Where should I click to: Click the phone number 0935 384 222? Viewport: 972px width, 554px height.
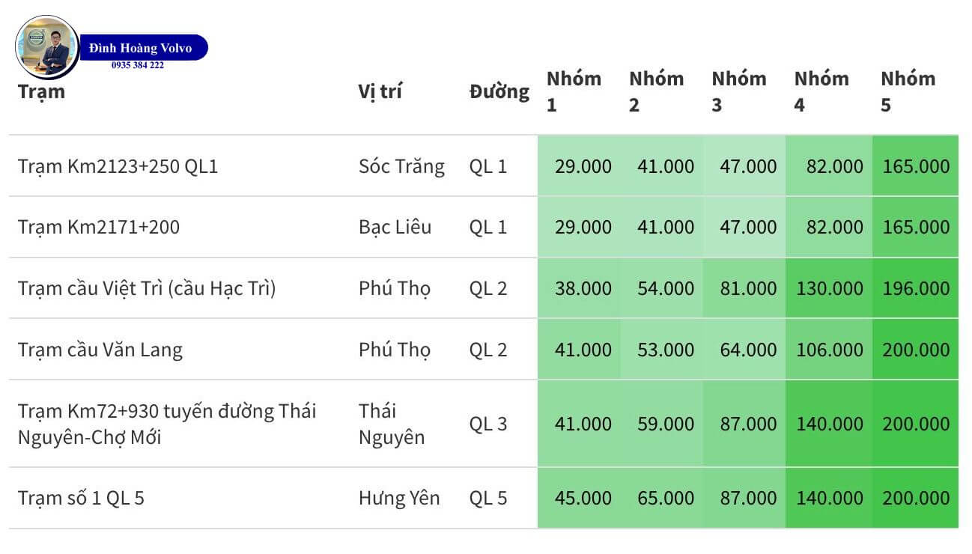pyautogui.click(x=138, y=66)
